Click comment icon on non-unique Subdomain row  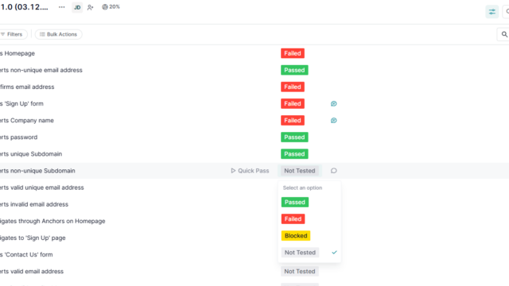click(x=334, y=171)
